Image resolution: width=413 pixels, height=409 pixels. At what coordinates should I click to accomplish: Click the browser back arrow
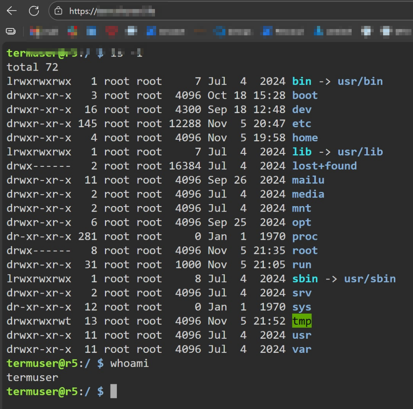[x=12, y=11]
